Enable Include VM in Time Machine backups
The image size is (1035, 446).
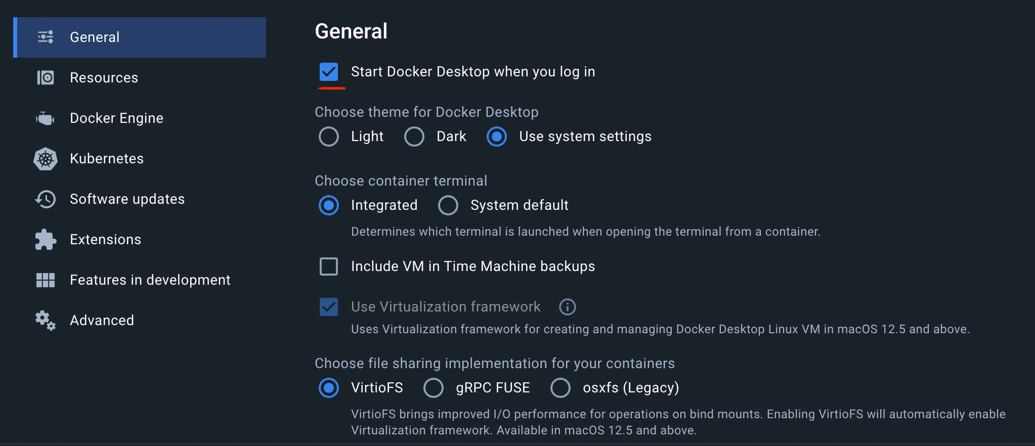(329, 266)
